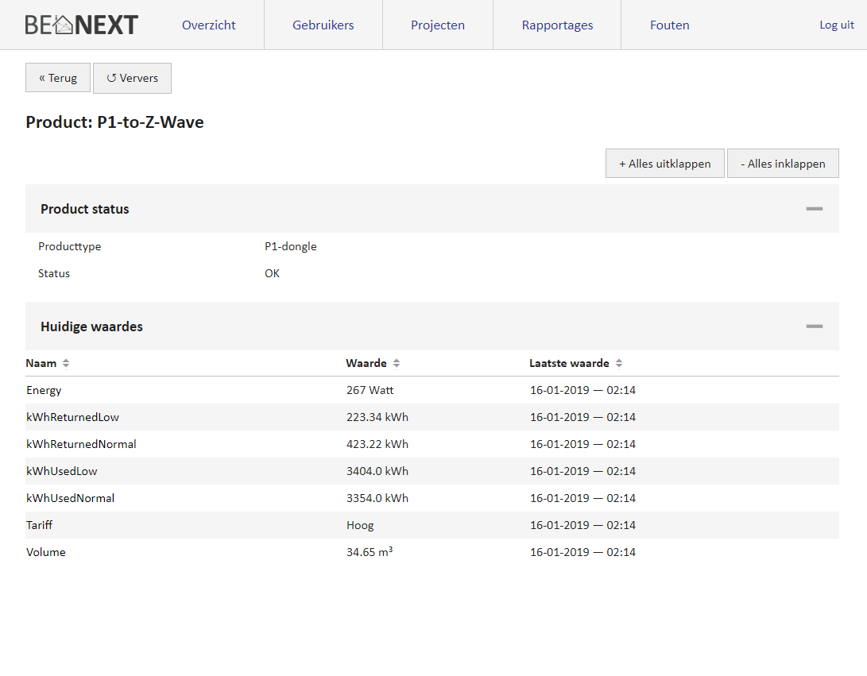Image resolution: width=867 pixels, height=676 pixels.
Task: Select the Volume row name
Action: tap(46, 552)
